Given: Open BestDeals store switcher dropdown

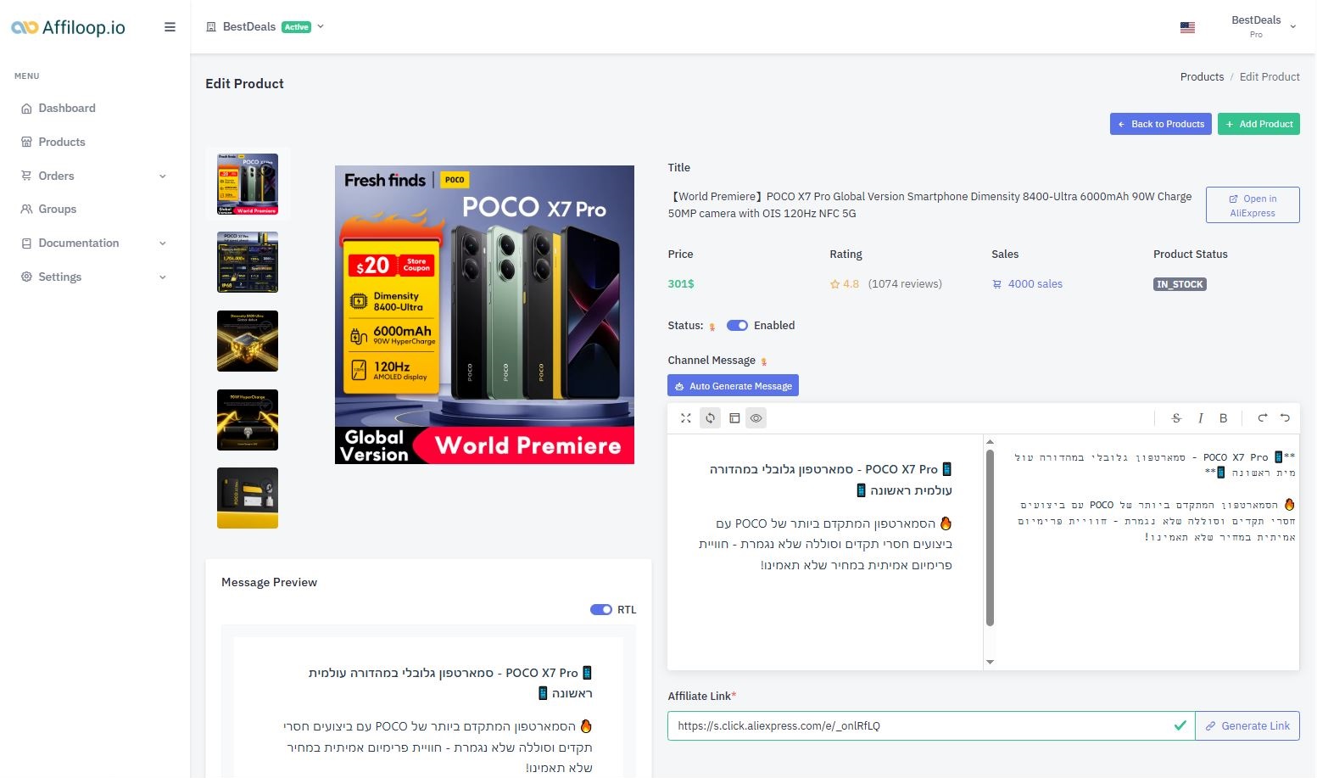Looking at the screenshot, I should [265, 27].
